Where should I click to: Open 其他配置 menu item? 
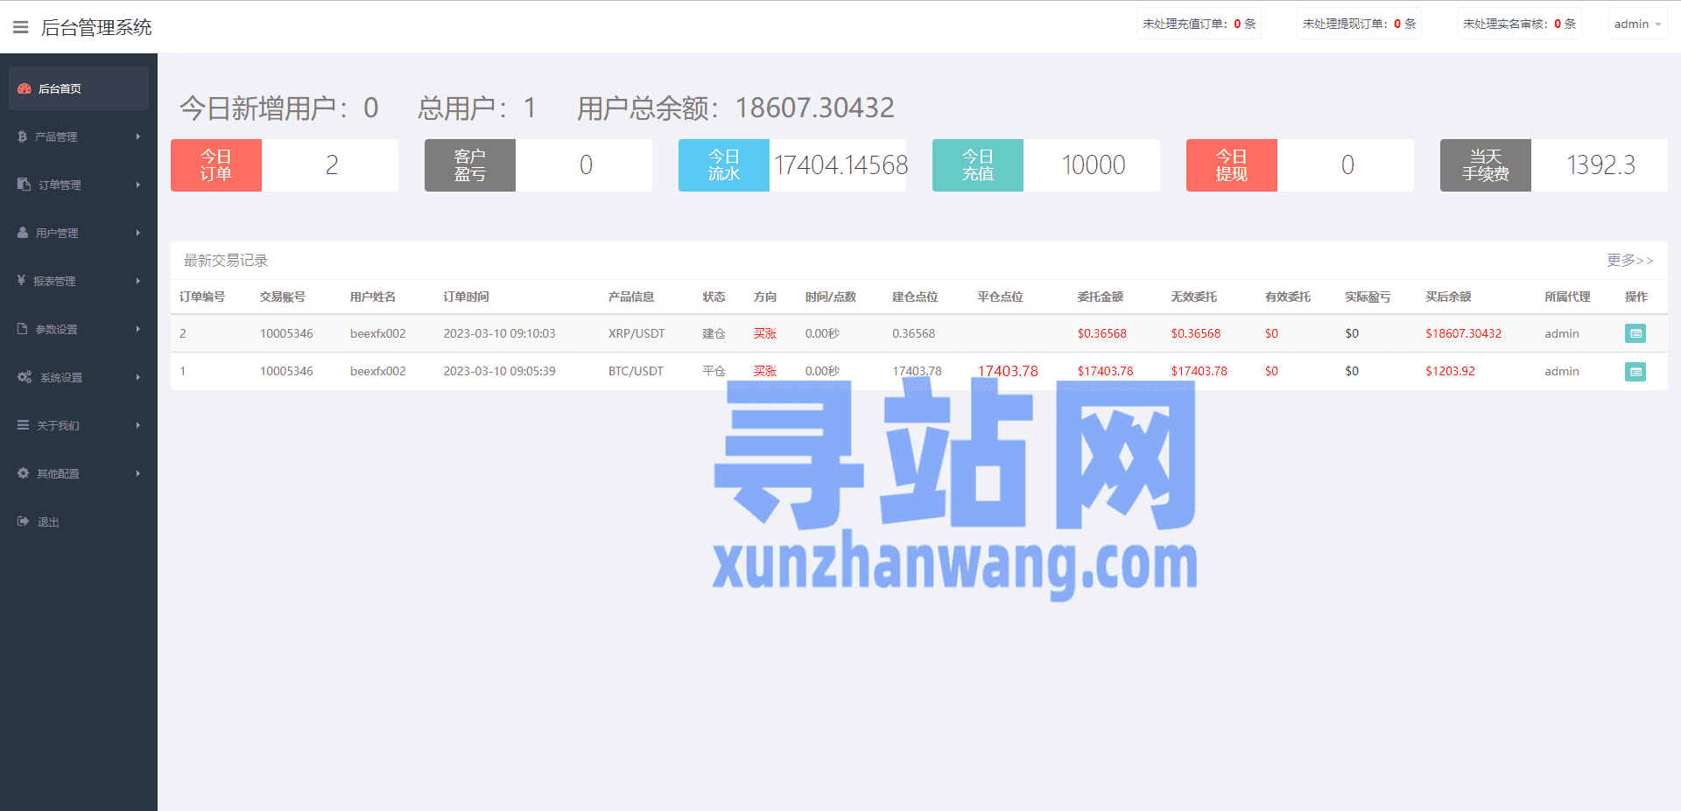(x=79, y=473)
